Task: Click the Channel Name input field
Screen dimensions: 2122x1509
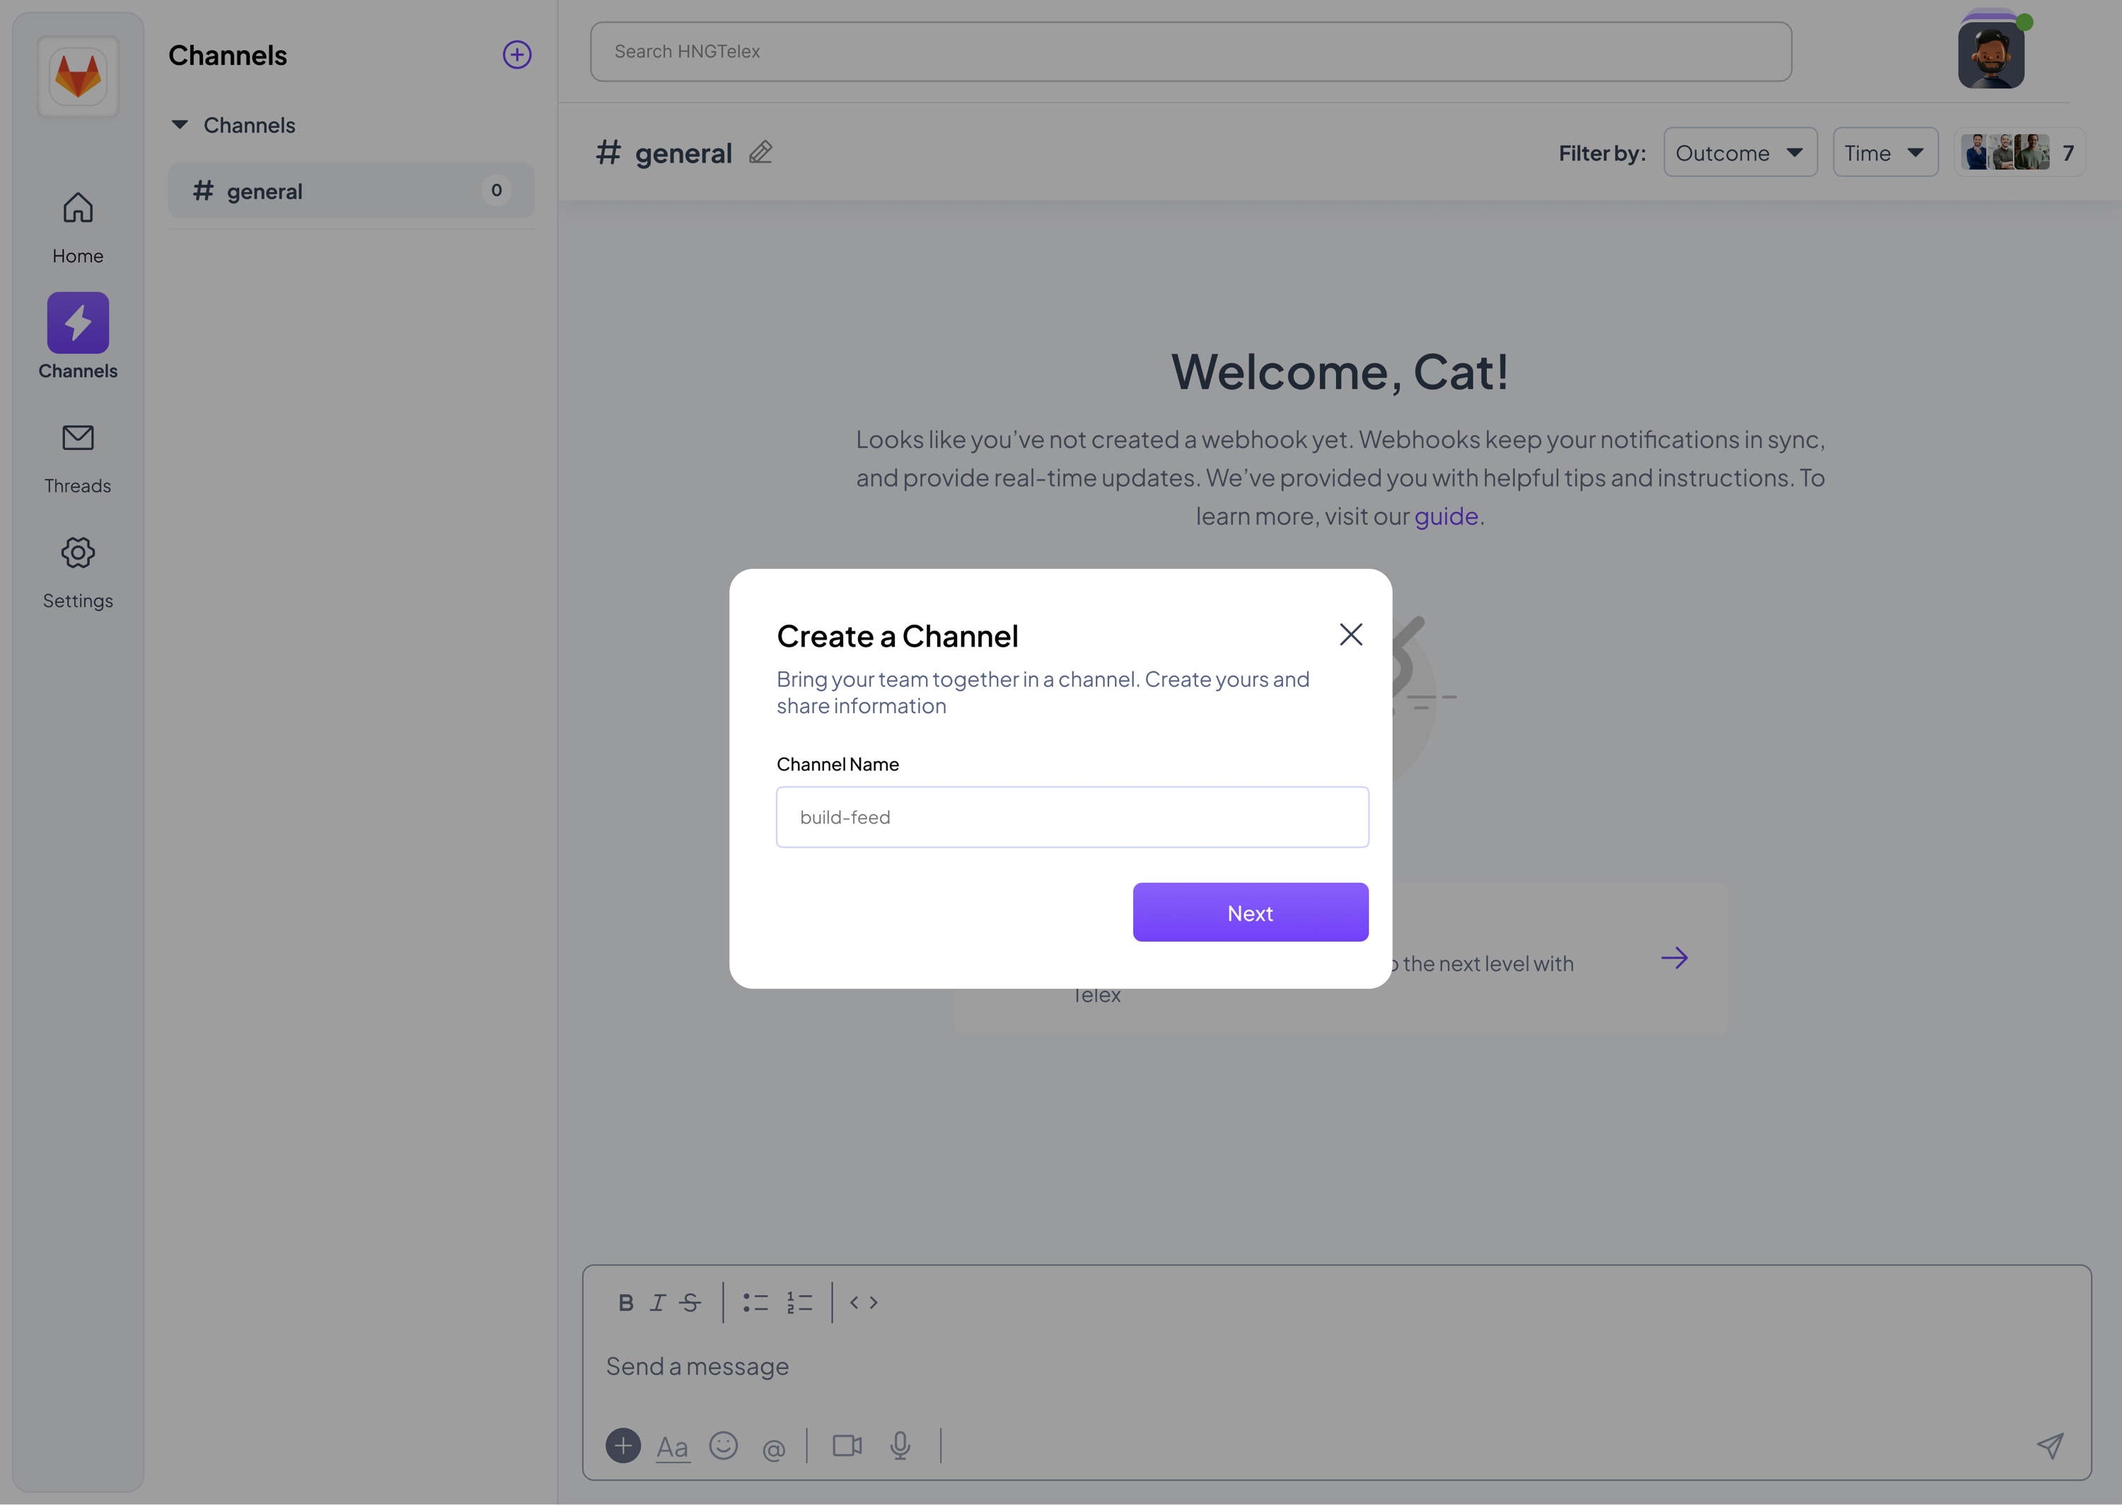Action: pyautogui.click(x=1071, y=818)
